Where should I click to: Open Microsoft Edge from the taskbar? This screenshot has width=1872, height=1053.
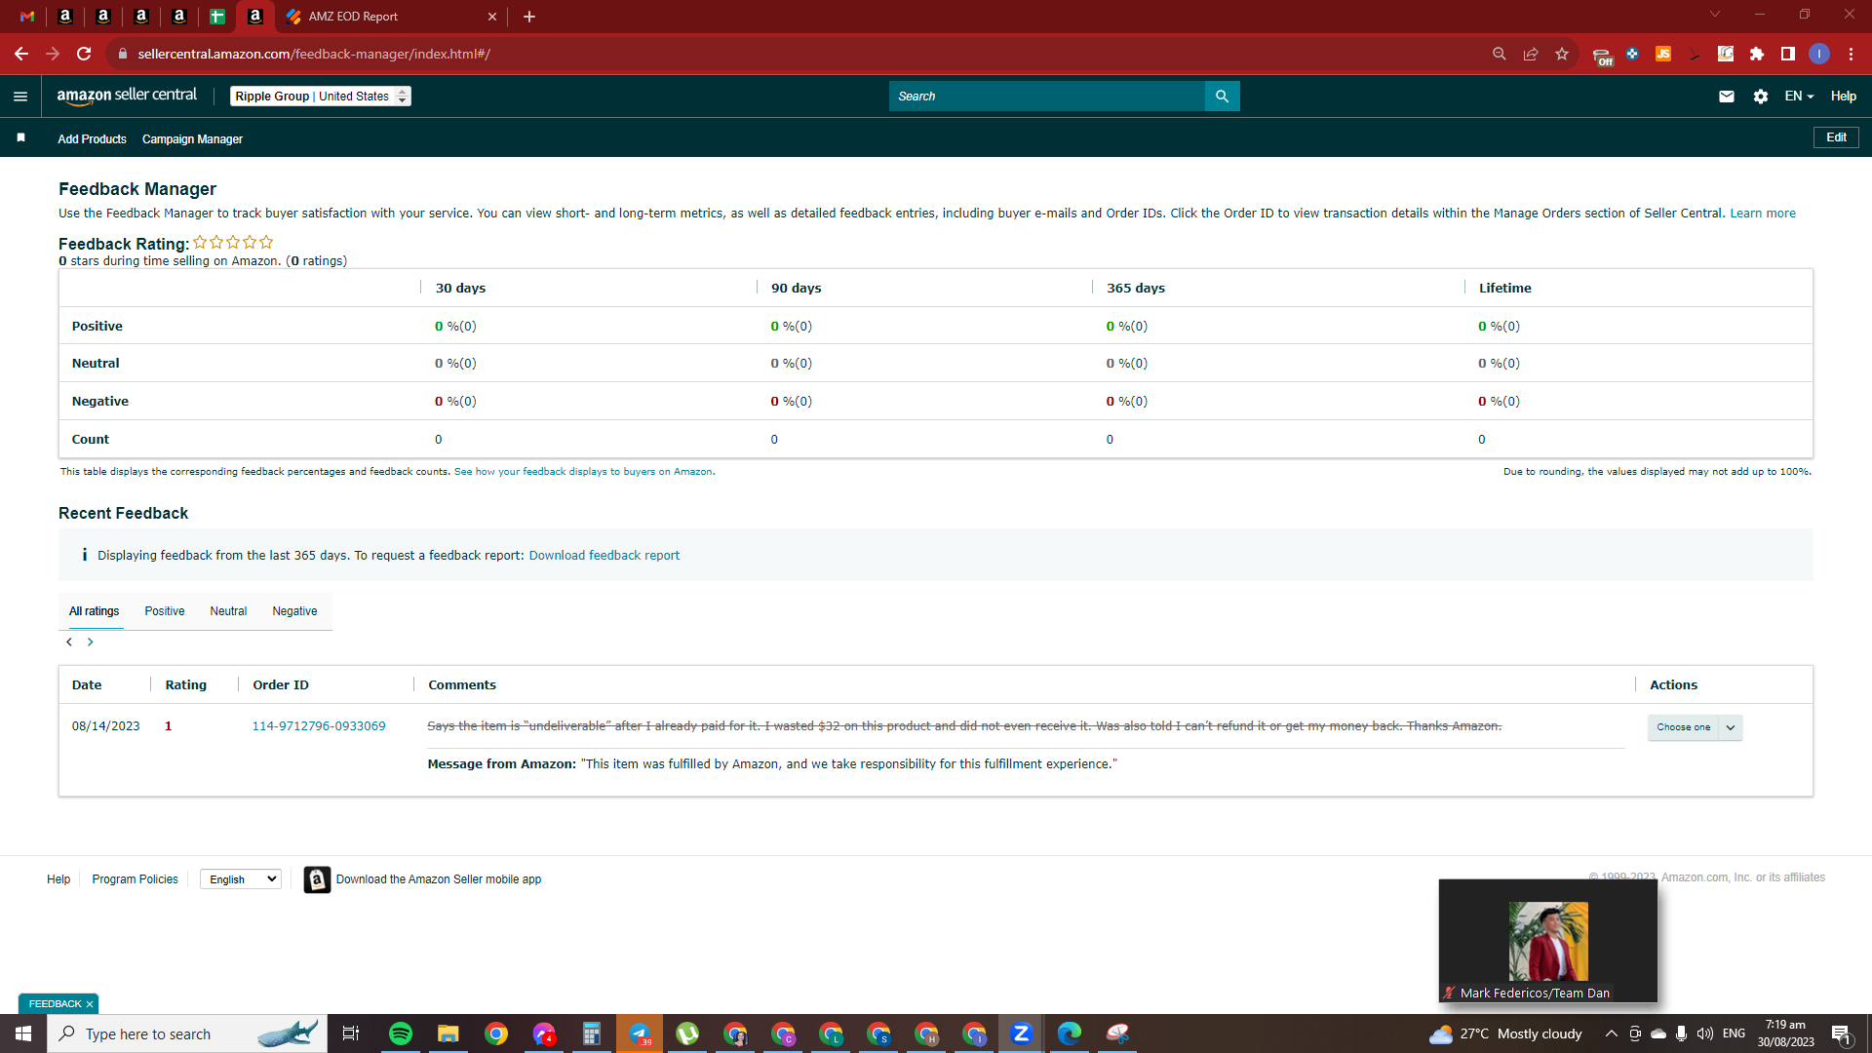click(1070, 1033)
